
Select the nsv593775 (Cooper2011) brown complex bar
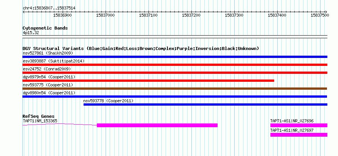click(175, 89)
